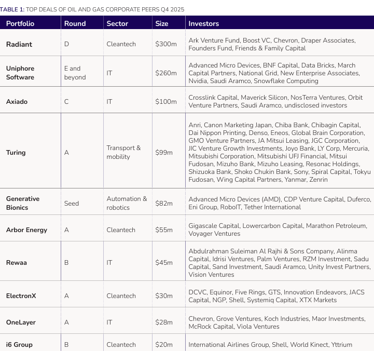Click the Portfolio column header
This screenshot has width=374, height=351.
[20, 23]
